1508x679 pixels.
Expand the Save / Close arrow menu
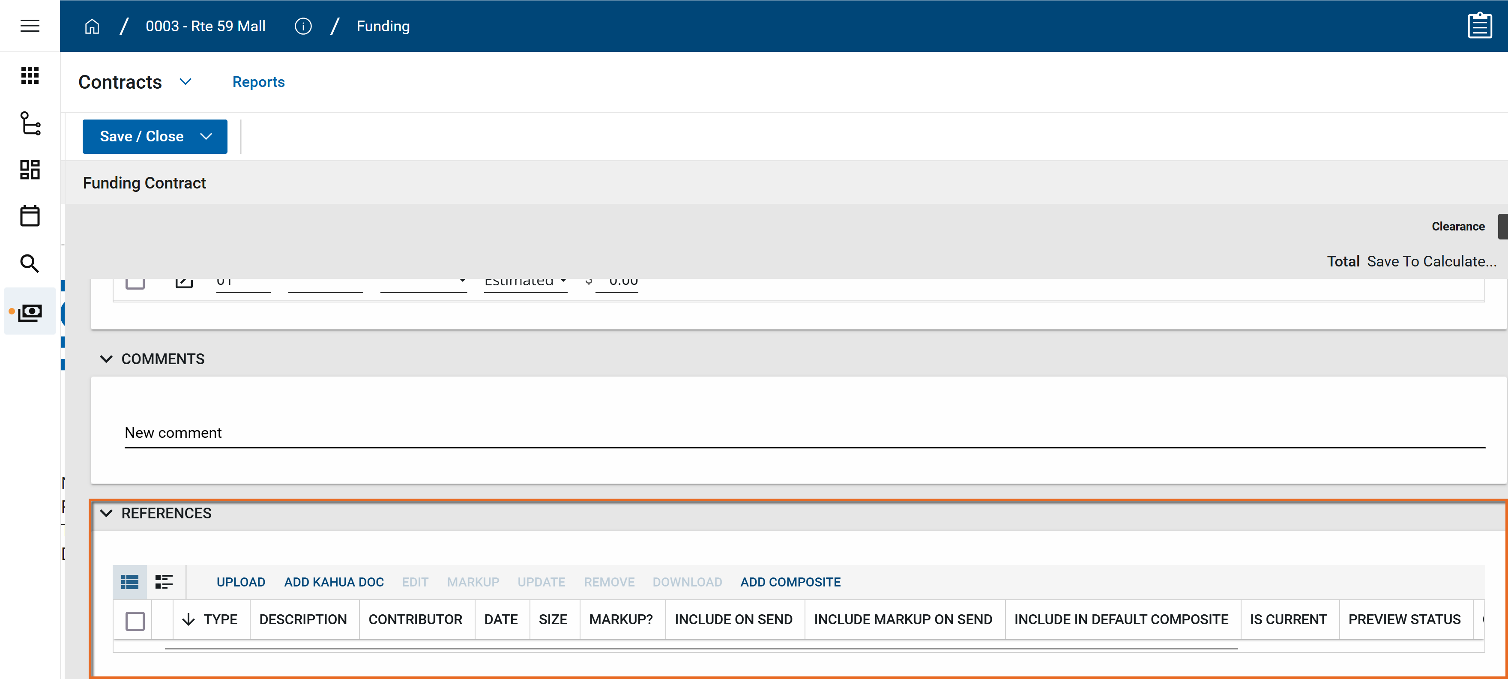click(x=206, y=136)
